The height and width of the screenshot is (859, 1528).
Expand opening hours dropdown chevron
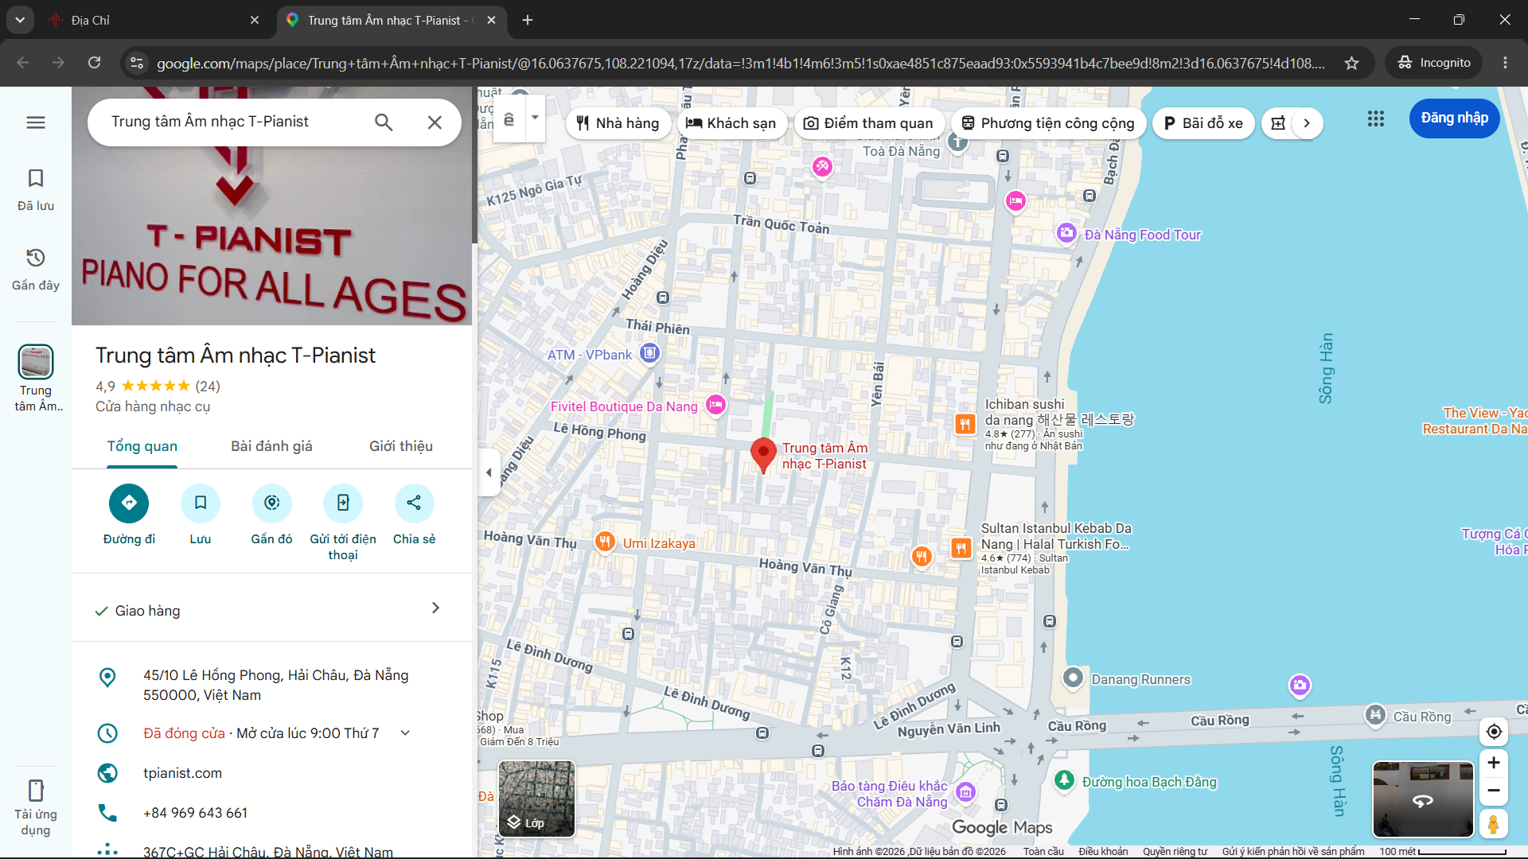click(x=405, y=733)
